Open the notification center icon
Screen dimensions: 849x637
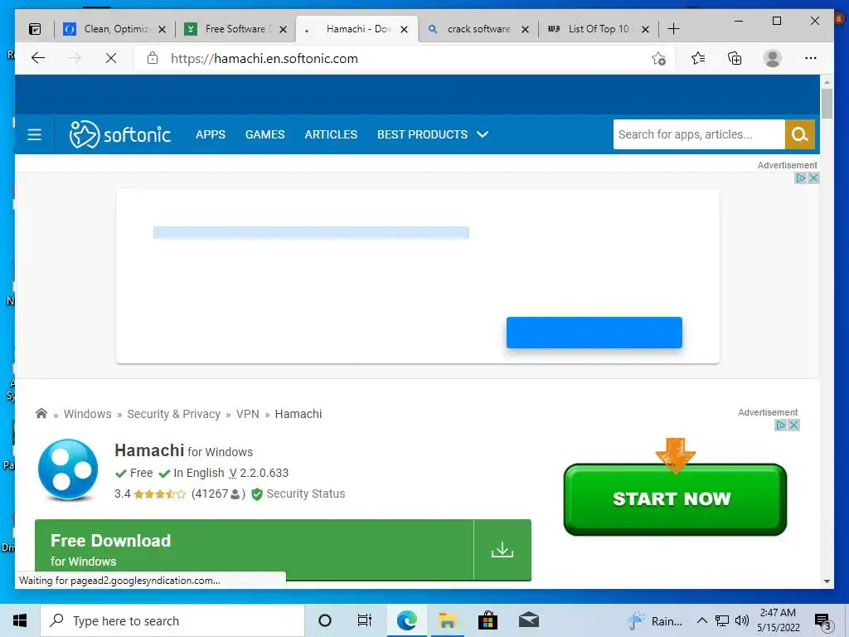pyautogui.click(x=823, y=620)
